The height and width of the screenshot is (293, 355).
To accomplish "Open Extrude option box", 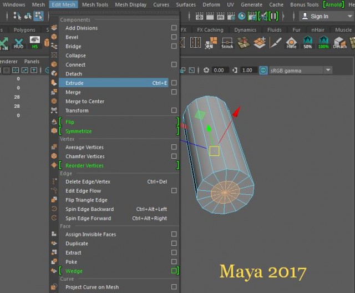I will click(x=174, y=83).
